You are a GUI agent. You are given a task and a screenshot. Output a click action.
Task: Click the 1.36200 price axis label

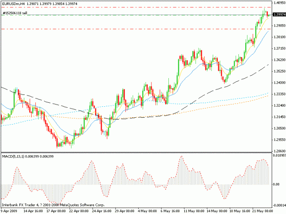280,60
